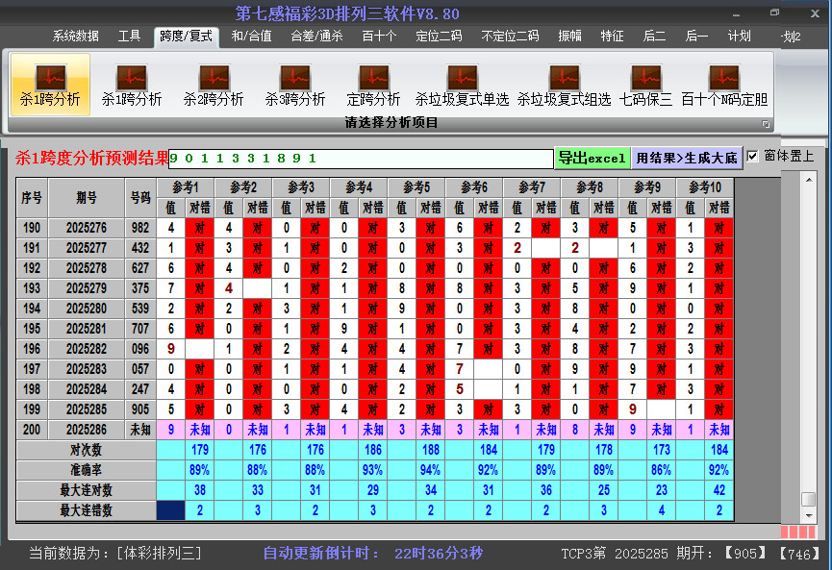
Task: Open the 振幅 tab
Action: pyautogui.click(x=570, y=37)
